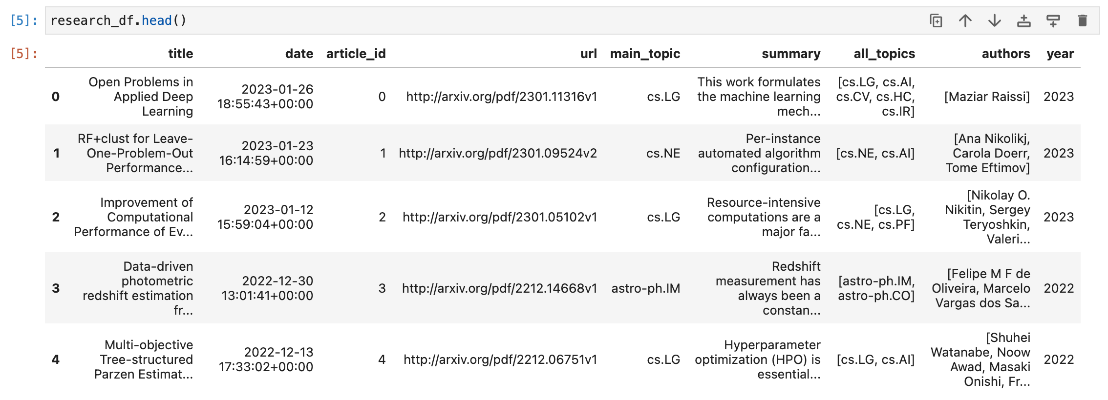Click the authors column header
This screenshot has height=400, width=1108.
click(1005, 54)
